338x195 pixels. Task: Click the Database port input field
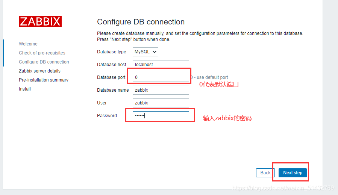(161, 77)
